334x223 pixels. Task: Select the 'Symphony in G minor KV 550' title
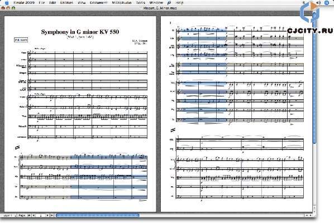coord(80,32)
